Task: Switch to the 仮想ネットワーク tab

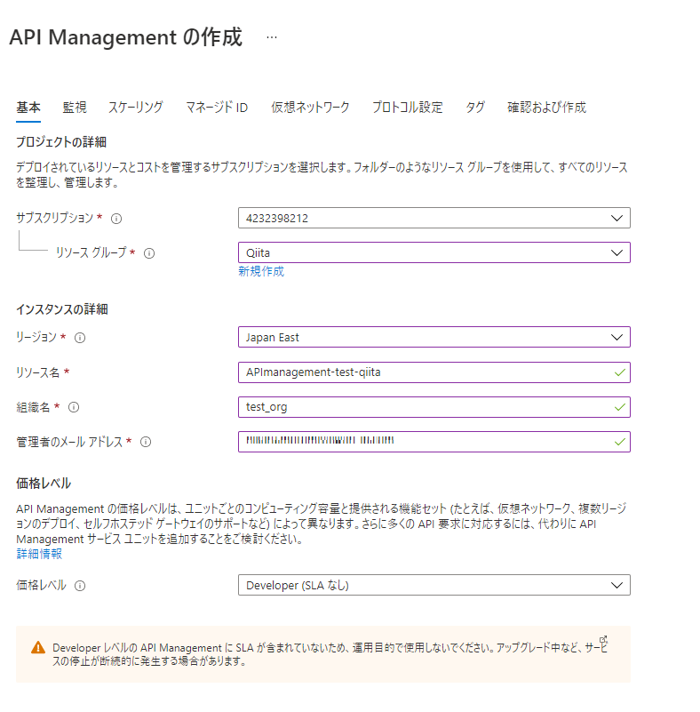Action: tap(310, 108)
